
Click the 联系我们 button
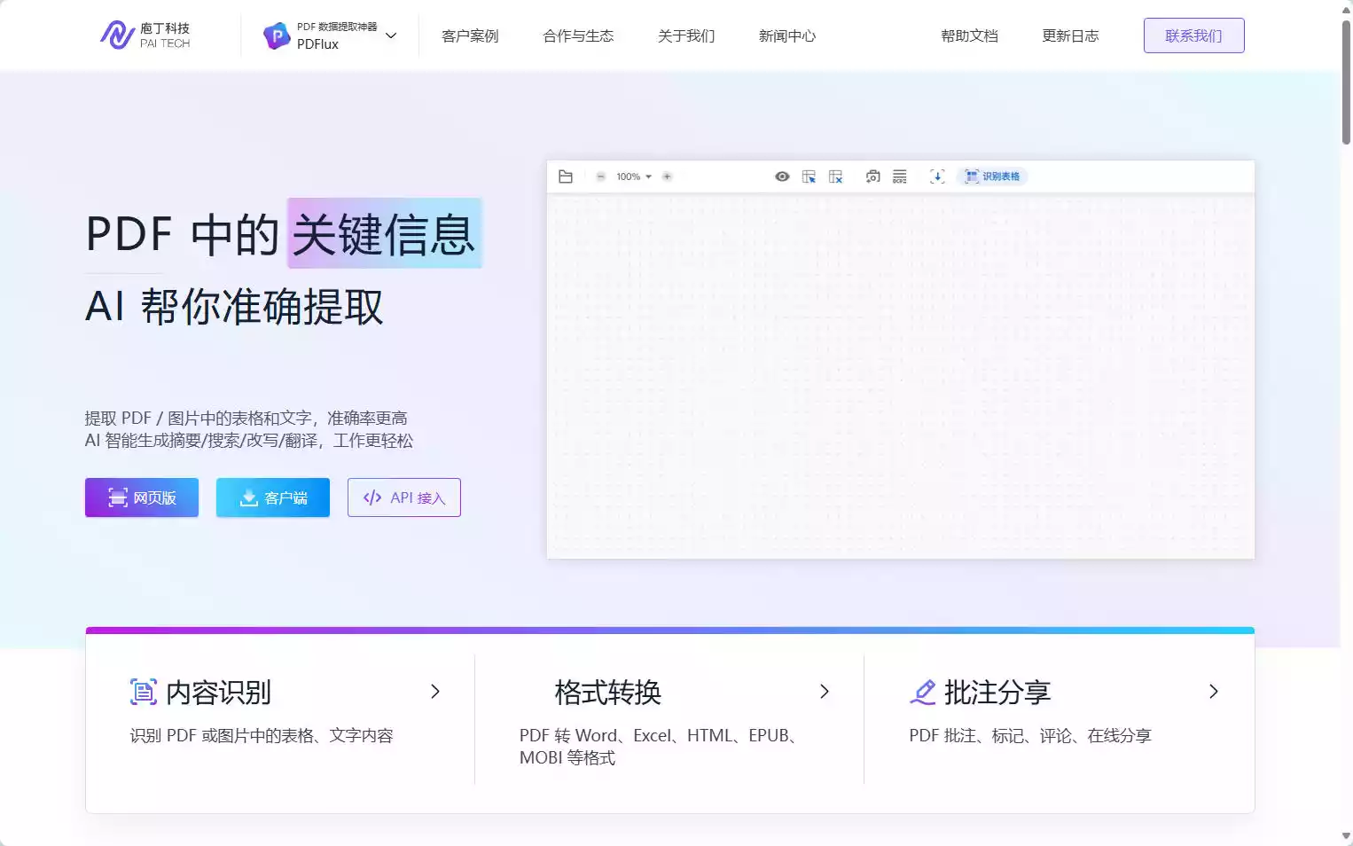(1193, 35)
